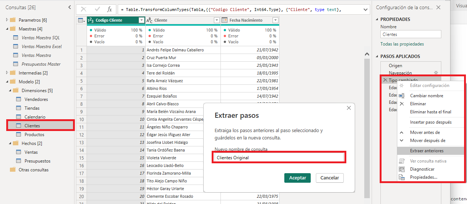This screenshot has width=467, height=204.
Task: Select the Ventas Maestra Excel query
Action: tap(41, 47)
